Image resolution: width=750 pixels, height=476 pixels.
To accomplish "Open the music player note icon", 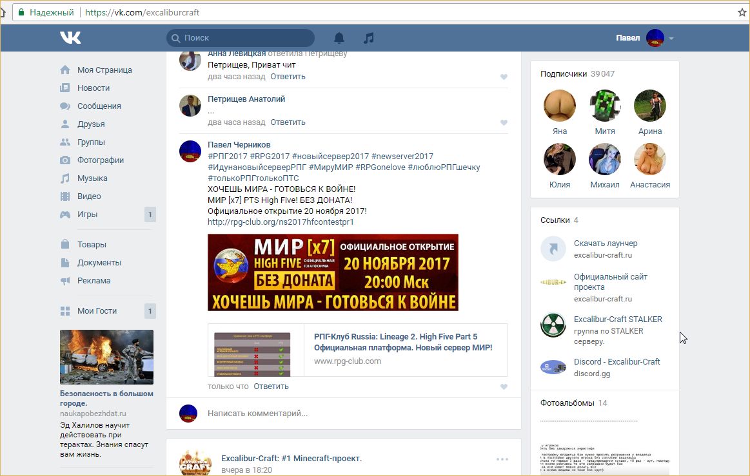I will coord(368,38).
